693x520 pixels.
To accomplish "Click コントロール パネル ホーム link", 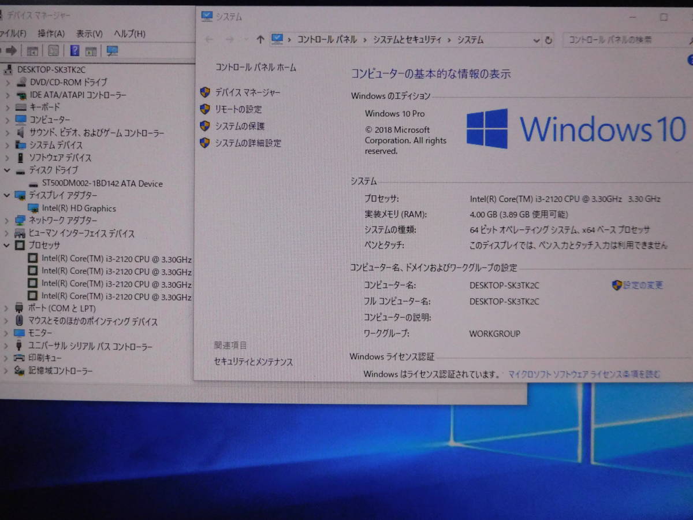I will click(x=255, y=67).
